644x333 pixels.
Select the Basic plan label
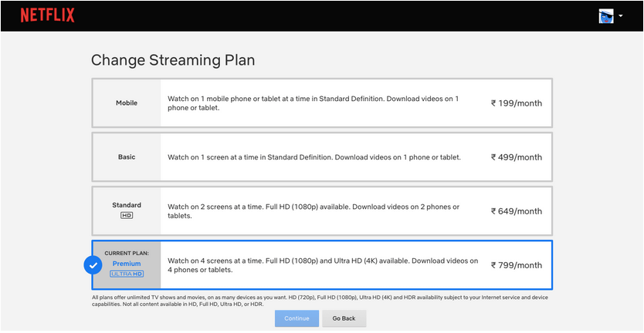127,157
